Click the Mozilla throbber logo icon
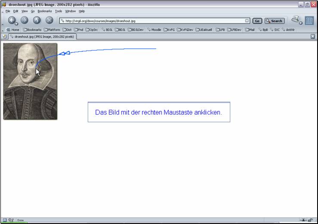The width and height of the screenshot is (318, 224). (x=309, y=20)
